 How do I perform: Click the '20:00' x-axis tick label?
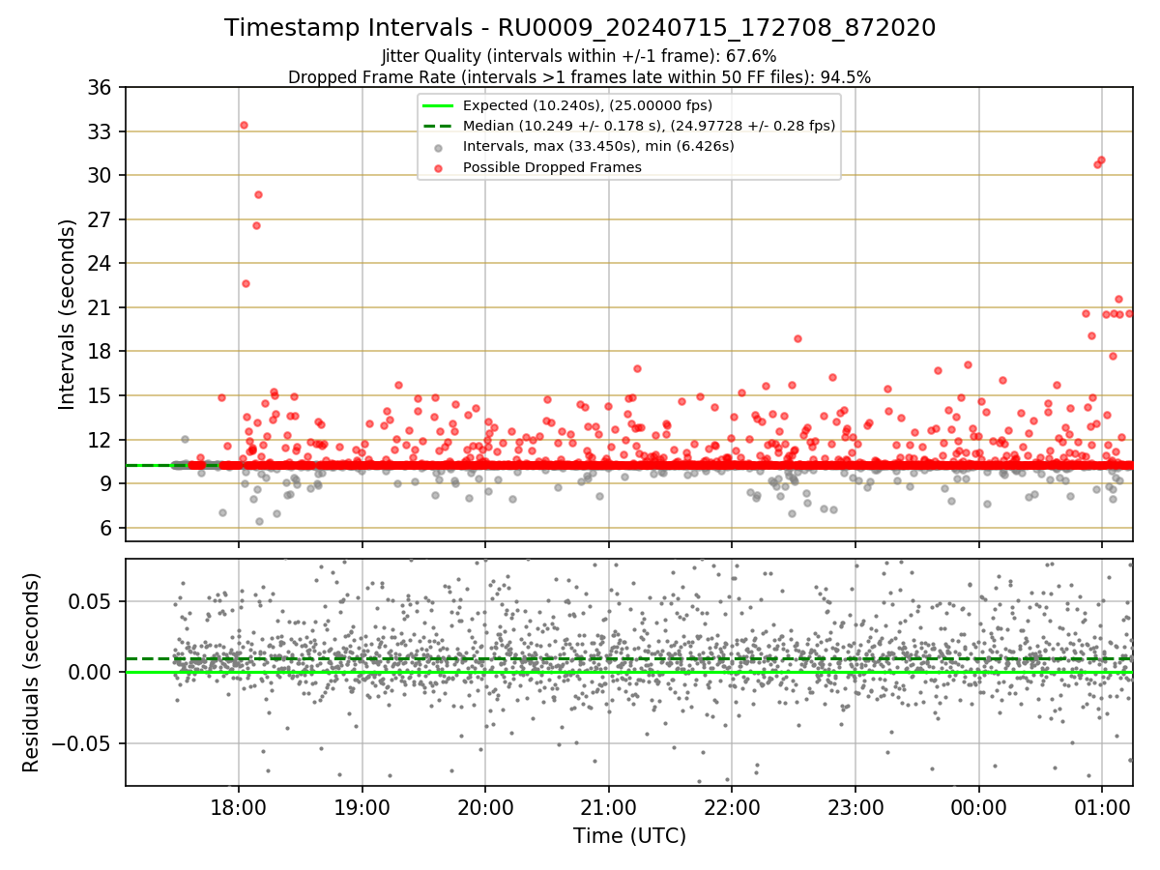[x=485, y=808]
